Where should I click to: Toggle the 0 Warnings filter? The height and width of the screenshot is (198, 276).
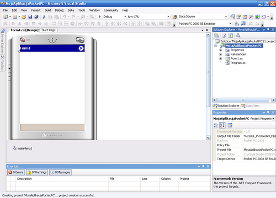tap(37, 172)
